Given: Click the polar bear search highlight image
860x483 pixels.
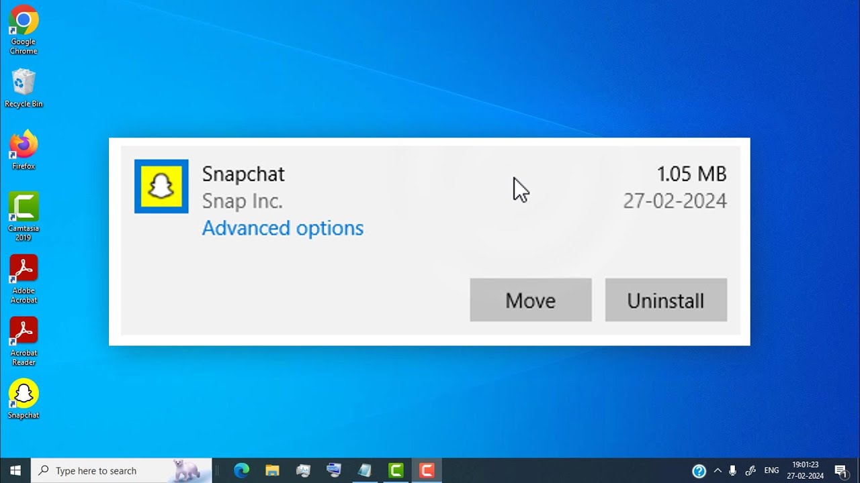Looking at the screenshot, I should click(186, 470).
